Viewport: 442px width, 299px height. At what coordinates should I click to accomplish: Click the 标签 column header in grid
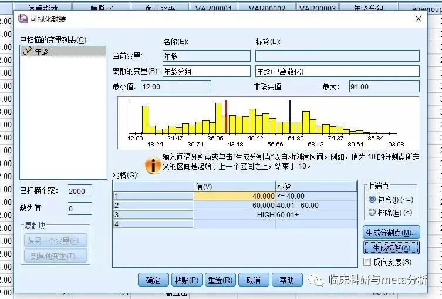(316, 186)
